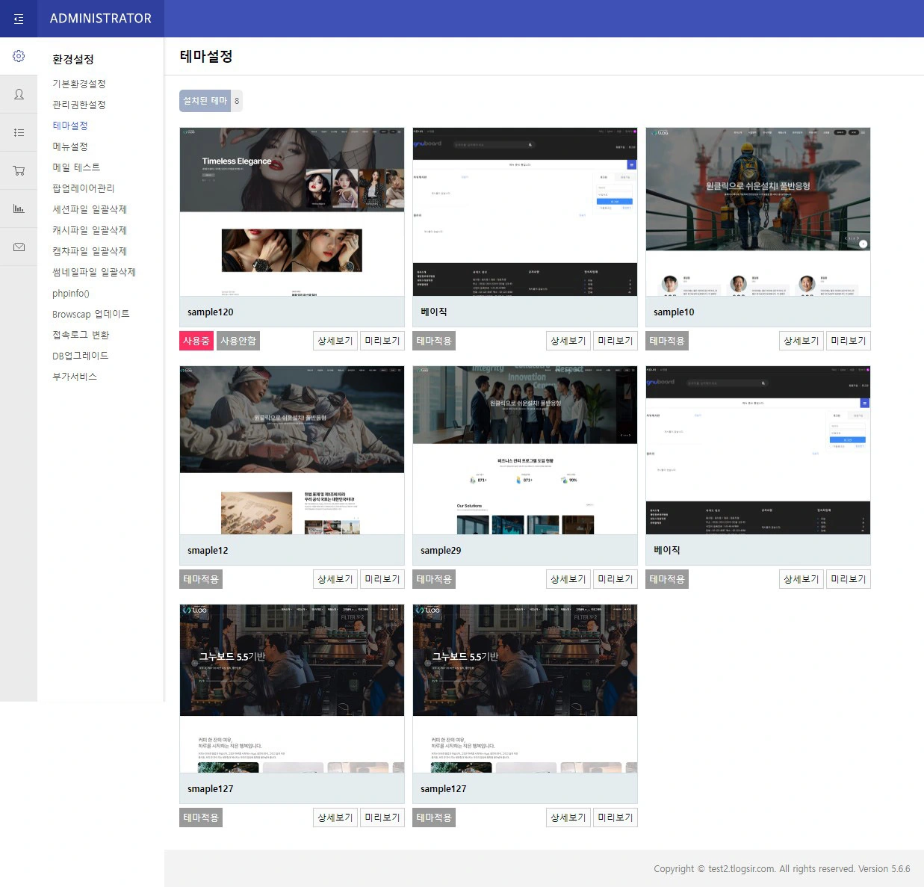
Task: Open the statistics bar chart icon
Action: (19, 208)
